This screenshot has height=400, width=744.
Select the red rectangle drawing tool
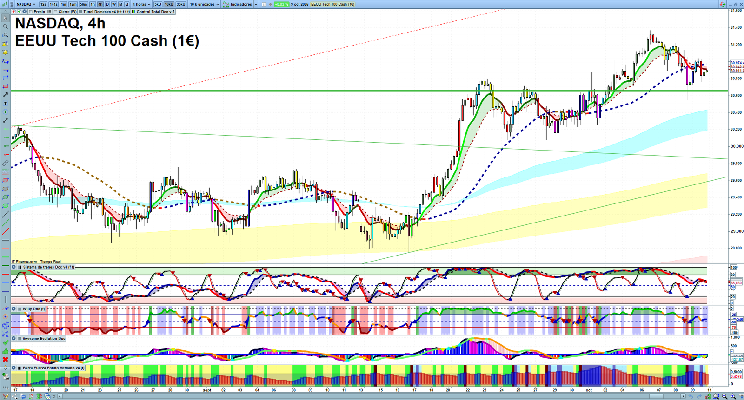(5, 86)
